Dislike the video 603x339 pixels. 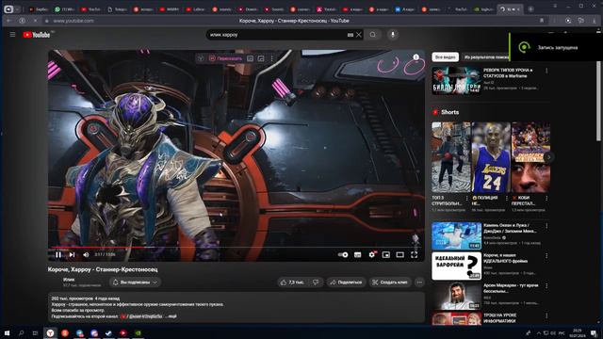[316, 282]
